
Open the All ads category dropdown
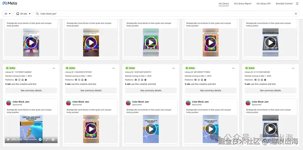[23, 14]
